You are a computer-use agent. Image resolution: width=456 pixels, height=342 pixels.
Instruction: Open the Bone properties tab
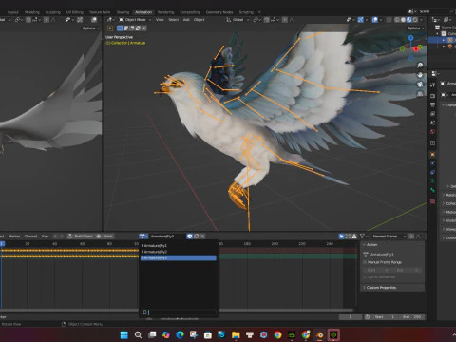pyautogui.click(x=432, y=190)
